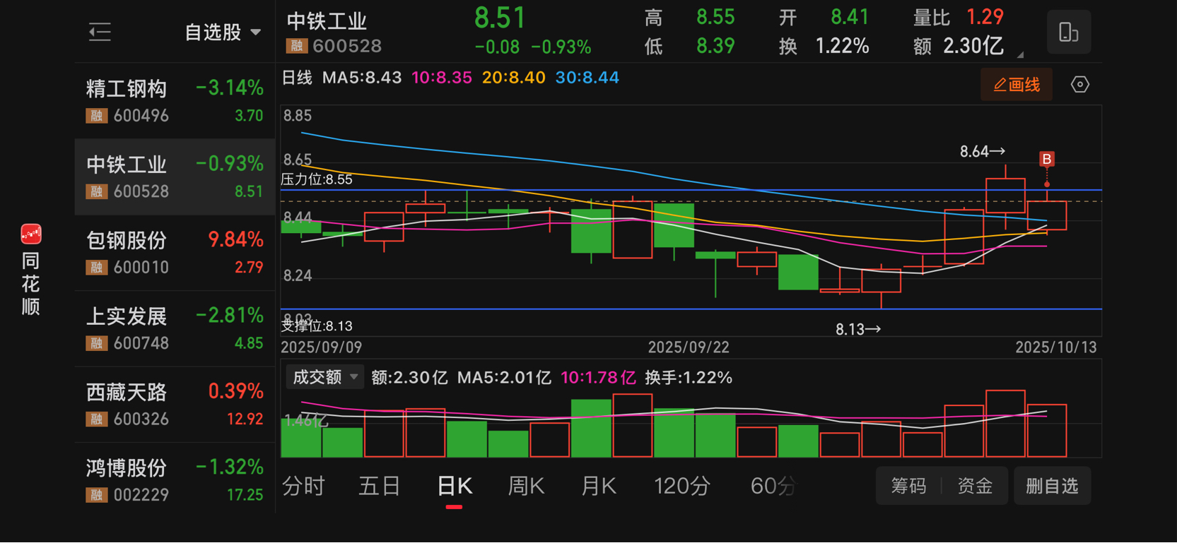Click the 30:8.44 moving average label
Viewport: 1177px width, 543px height.
(587, 78)
